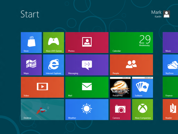Screen dimensions: 178x134
Task: Open the Finance tile
Action: click(170, 87)
